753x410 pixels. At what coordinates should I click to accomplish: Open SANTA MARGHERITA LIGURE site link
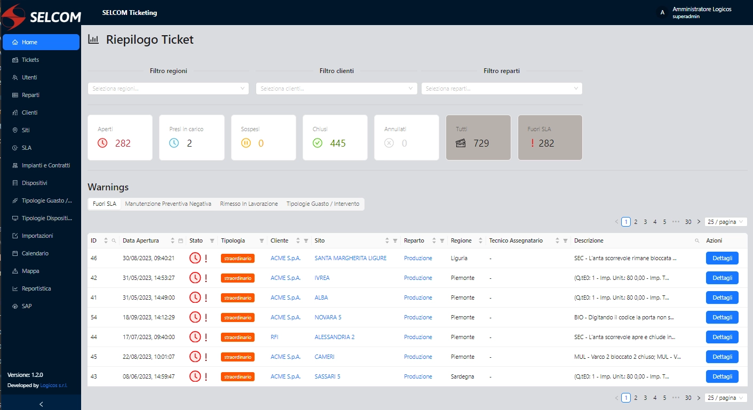[351, 258]
